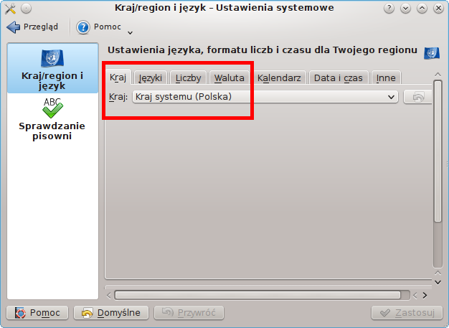449x328 pixels.
Task: Click the Domyślne button
Action: click(111, 312)
